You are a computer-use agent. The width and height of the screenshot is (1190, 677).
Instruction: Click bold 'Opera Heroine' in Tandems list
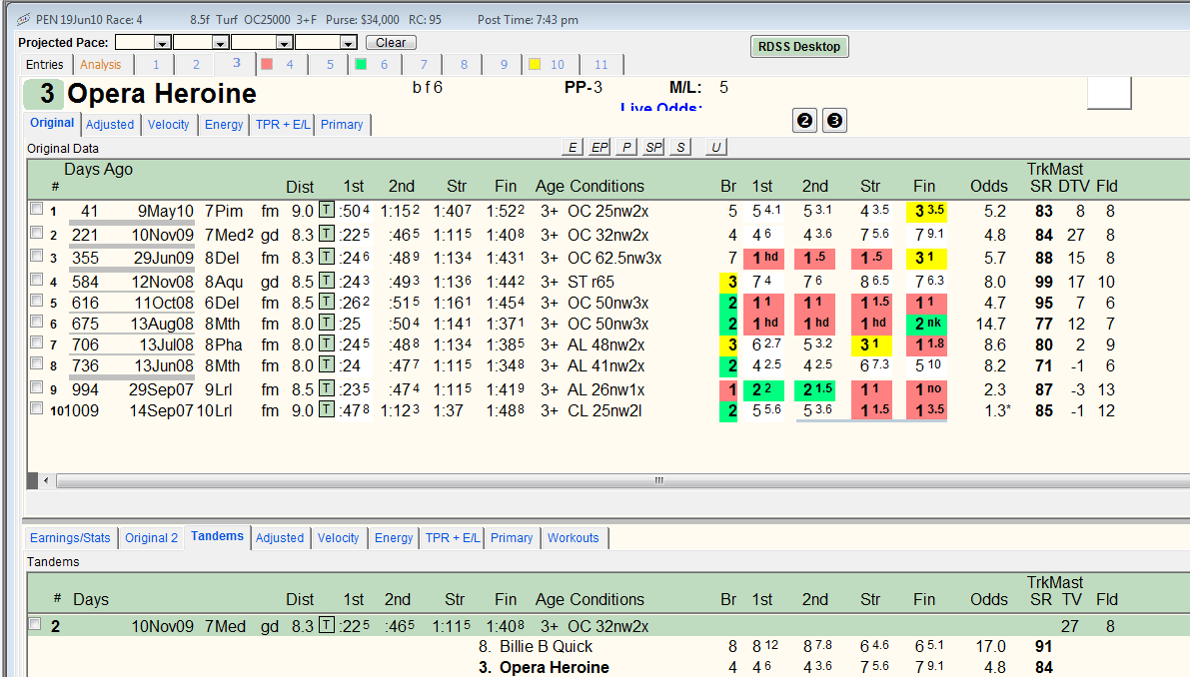pyautogui.click(x=554, y=667)
